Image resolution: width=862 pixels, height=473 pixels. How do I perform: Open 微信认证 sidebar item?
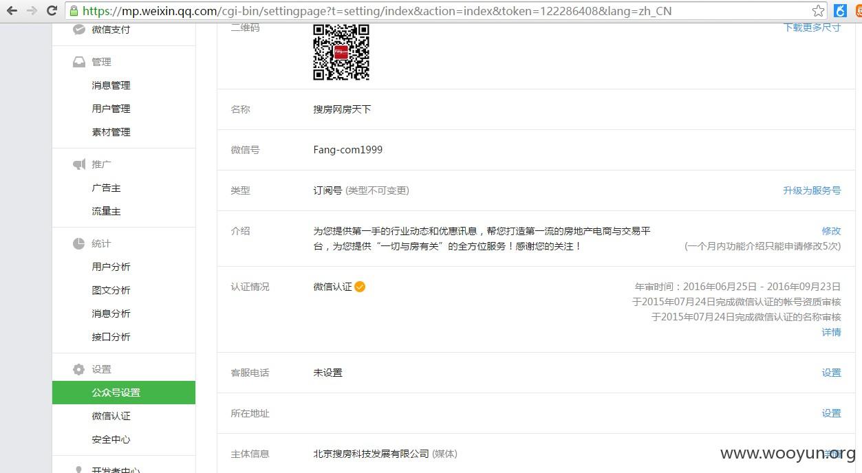(x=111, y=416)
